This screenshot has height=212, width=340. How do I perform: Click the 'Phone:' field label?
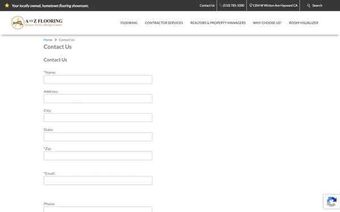[49, 204]
